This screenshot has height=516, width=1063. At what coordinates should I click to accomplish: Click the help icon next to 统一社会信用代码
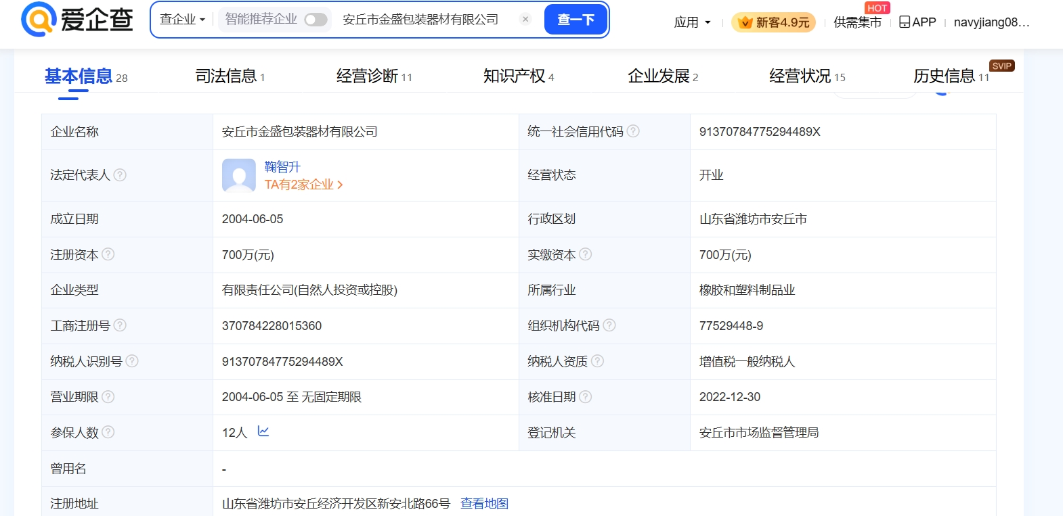coord(633,131)
